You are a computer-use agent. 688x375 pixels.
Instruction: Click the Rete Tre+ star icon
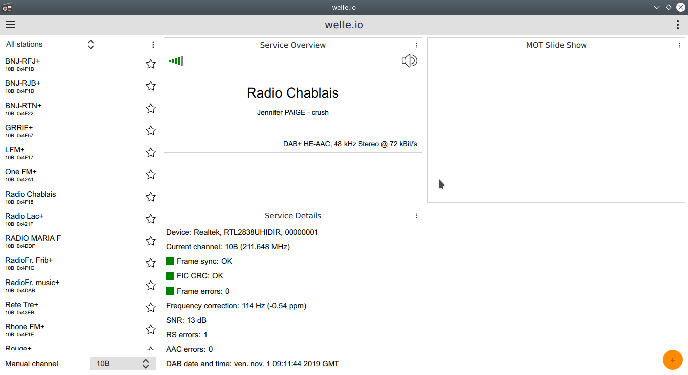(x=151, y=307)
